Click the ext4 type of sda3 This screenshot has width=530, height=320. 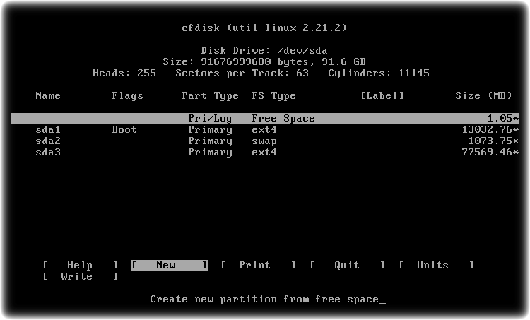click(x=264, y=153)
